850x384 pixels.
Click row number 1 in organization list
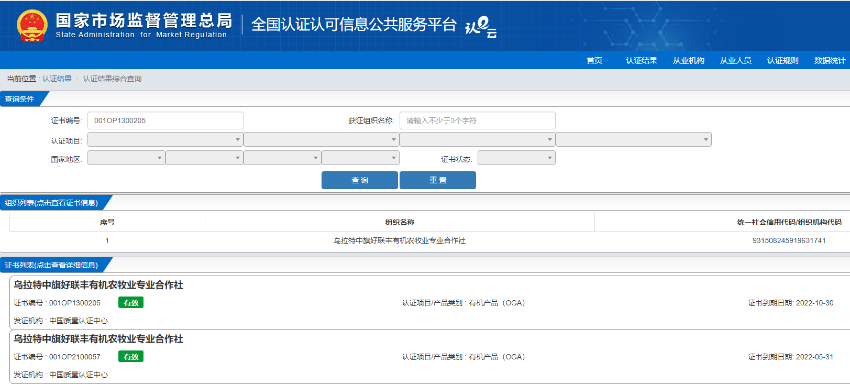107,240
